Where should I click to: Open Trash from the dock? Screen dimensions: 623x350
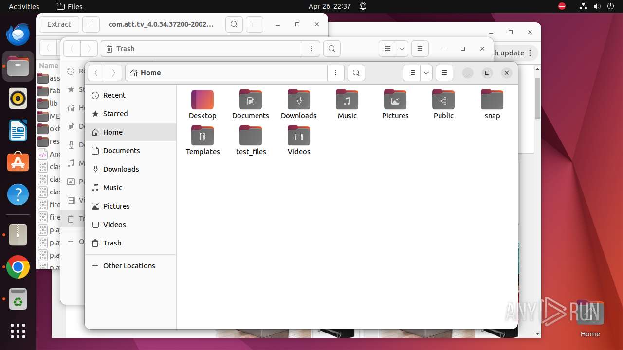[x=18, y=299]
